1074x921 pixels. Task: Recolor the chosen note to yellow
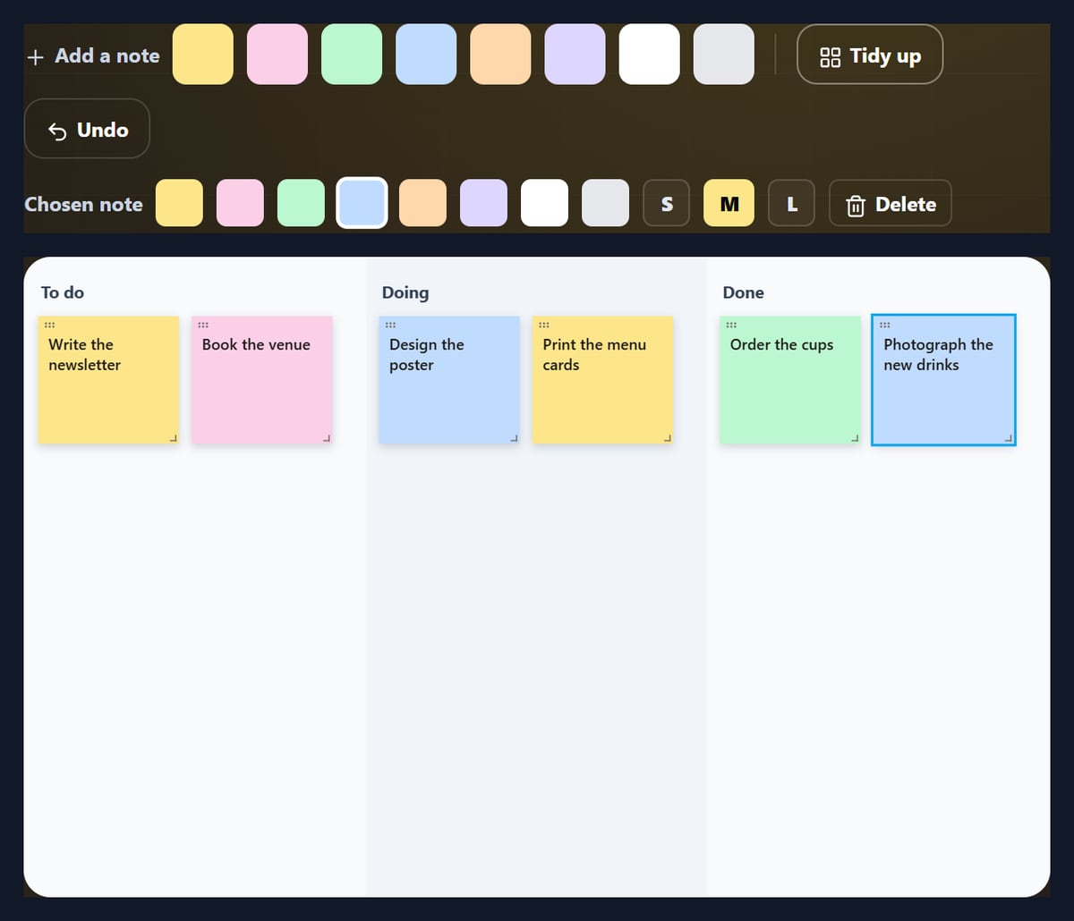[179, 203]
